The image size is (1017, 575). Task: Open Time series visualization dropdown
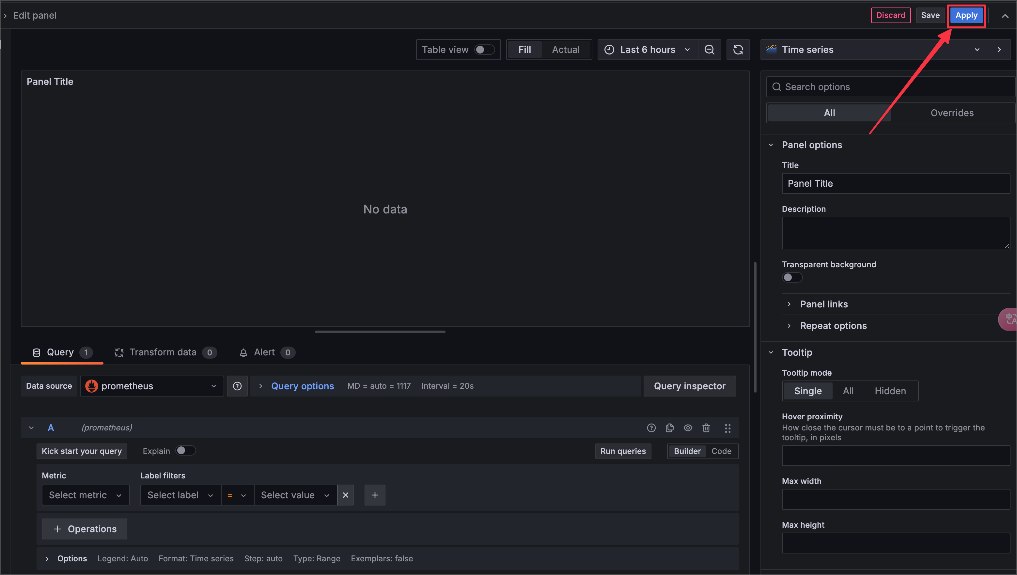(x=874, y=50)
